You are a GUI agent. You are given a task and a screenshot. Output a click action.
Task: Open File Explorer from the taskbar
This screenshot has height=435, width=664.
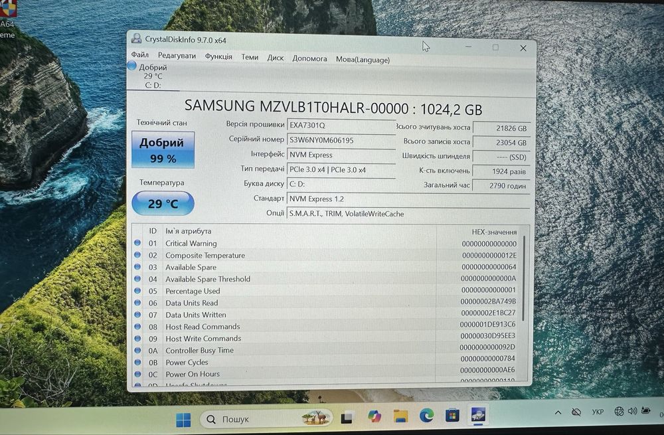400,416
